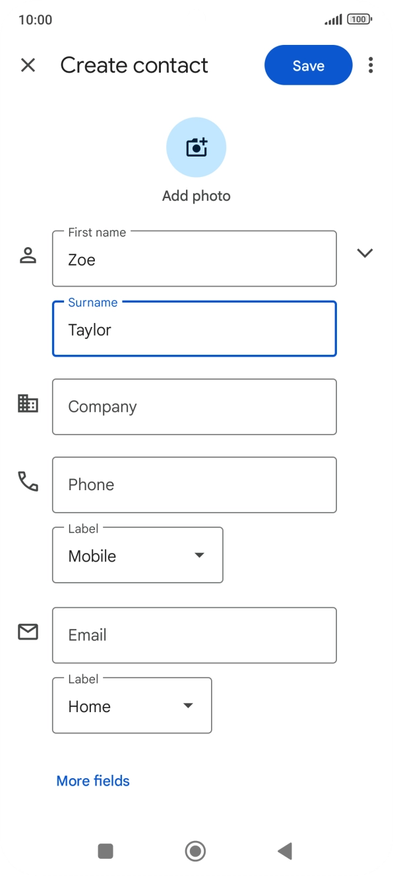This screenshot has width=393, height=876.
Task: Click the Add photo label text
Action: point(196,196)
